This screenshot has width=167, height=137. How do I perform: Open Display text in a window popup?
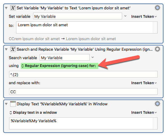click(x=33, y=113)
